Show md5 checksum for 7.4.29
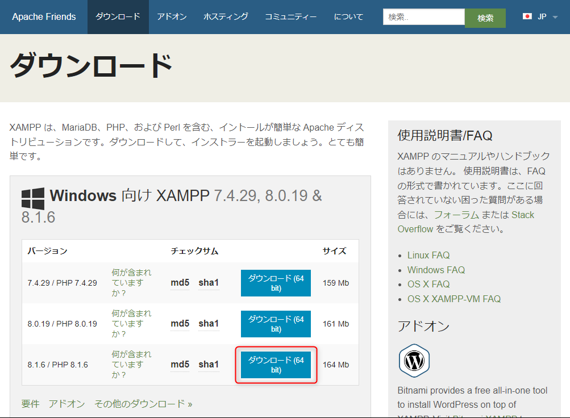570x418 pixels. (x=180, y=282)
